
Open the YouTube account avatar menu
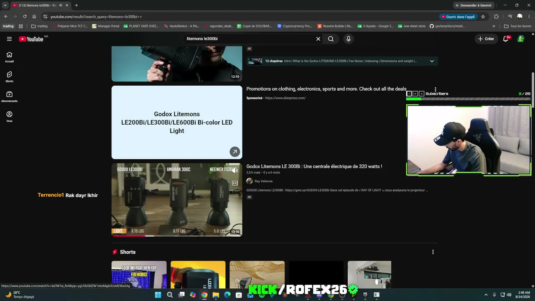521,39
